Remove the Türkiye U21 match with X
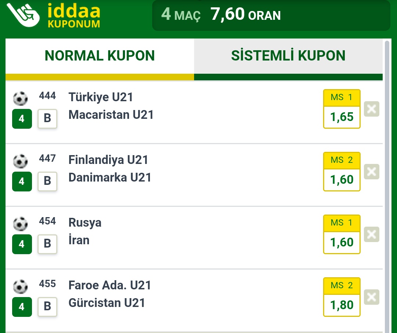The width and height of the screenshot is (397, 333). coord(371,109)
